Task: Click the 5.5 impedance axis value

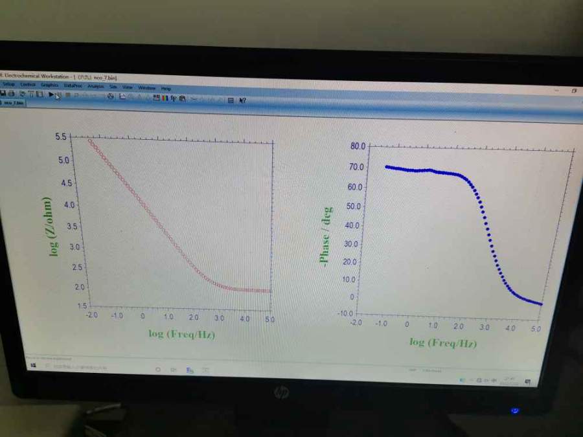Action: point(61,137)
